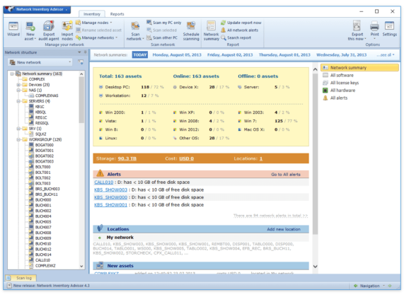
Task: Select Scan other PC
Action: (x=162, y=37)
